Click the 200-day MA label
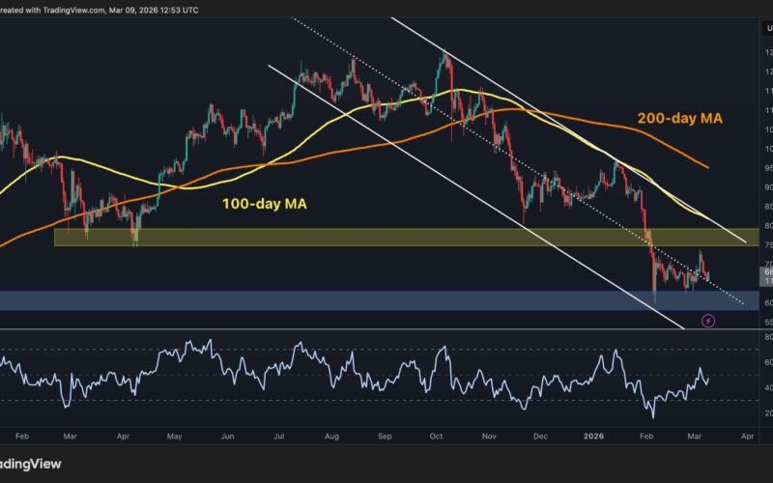Viewport: 773px width, 483px height. (679, 118)
